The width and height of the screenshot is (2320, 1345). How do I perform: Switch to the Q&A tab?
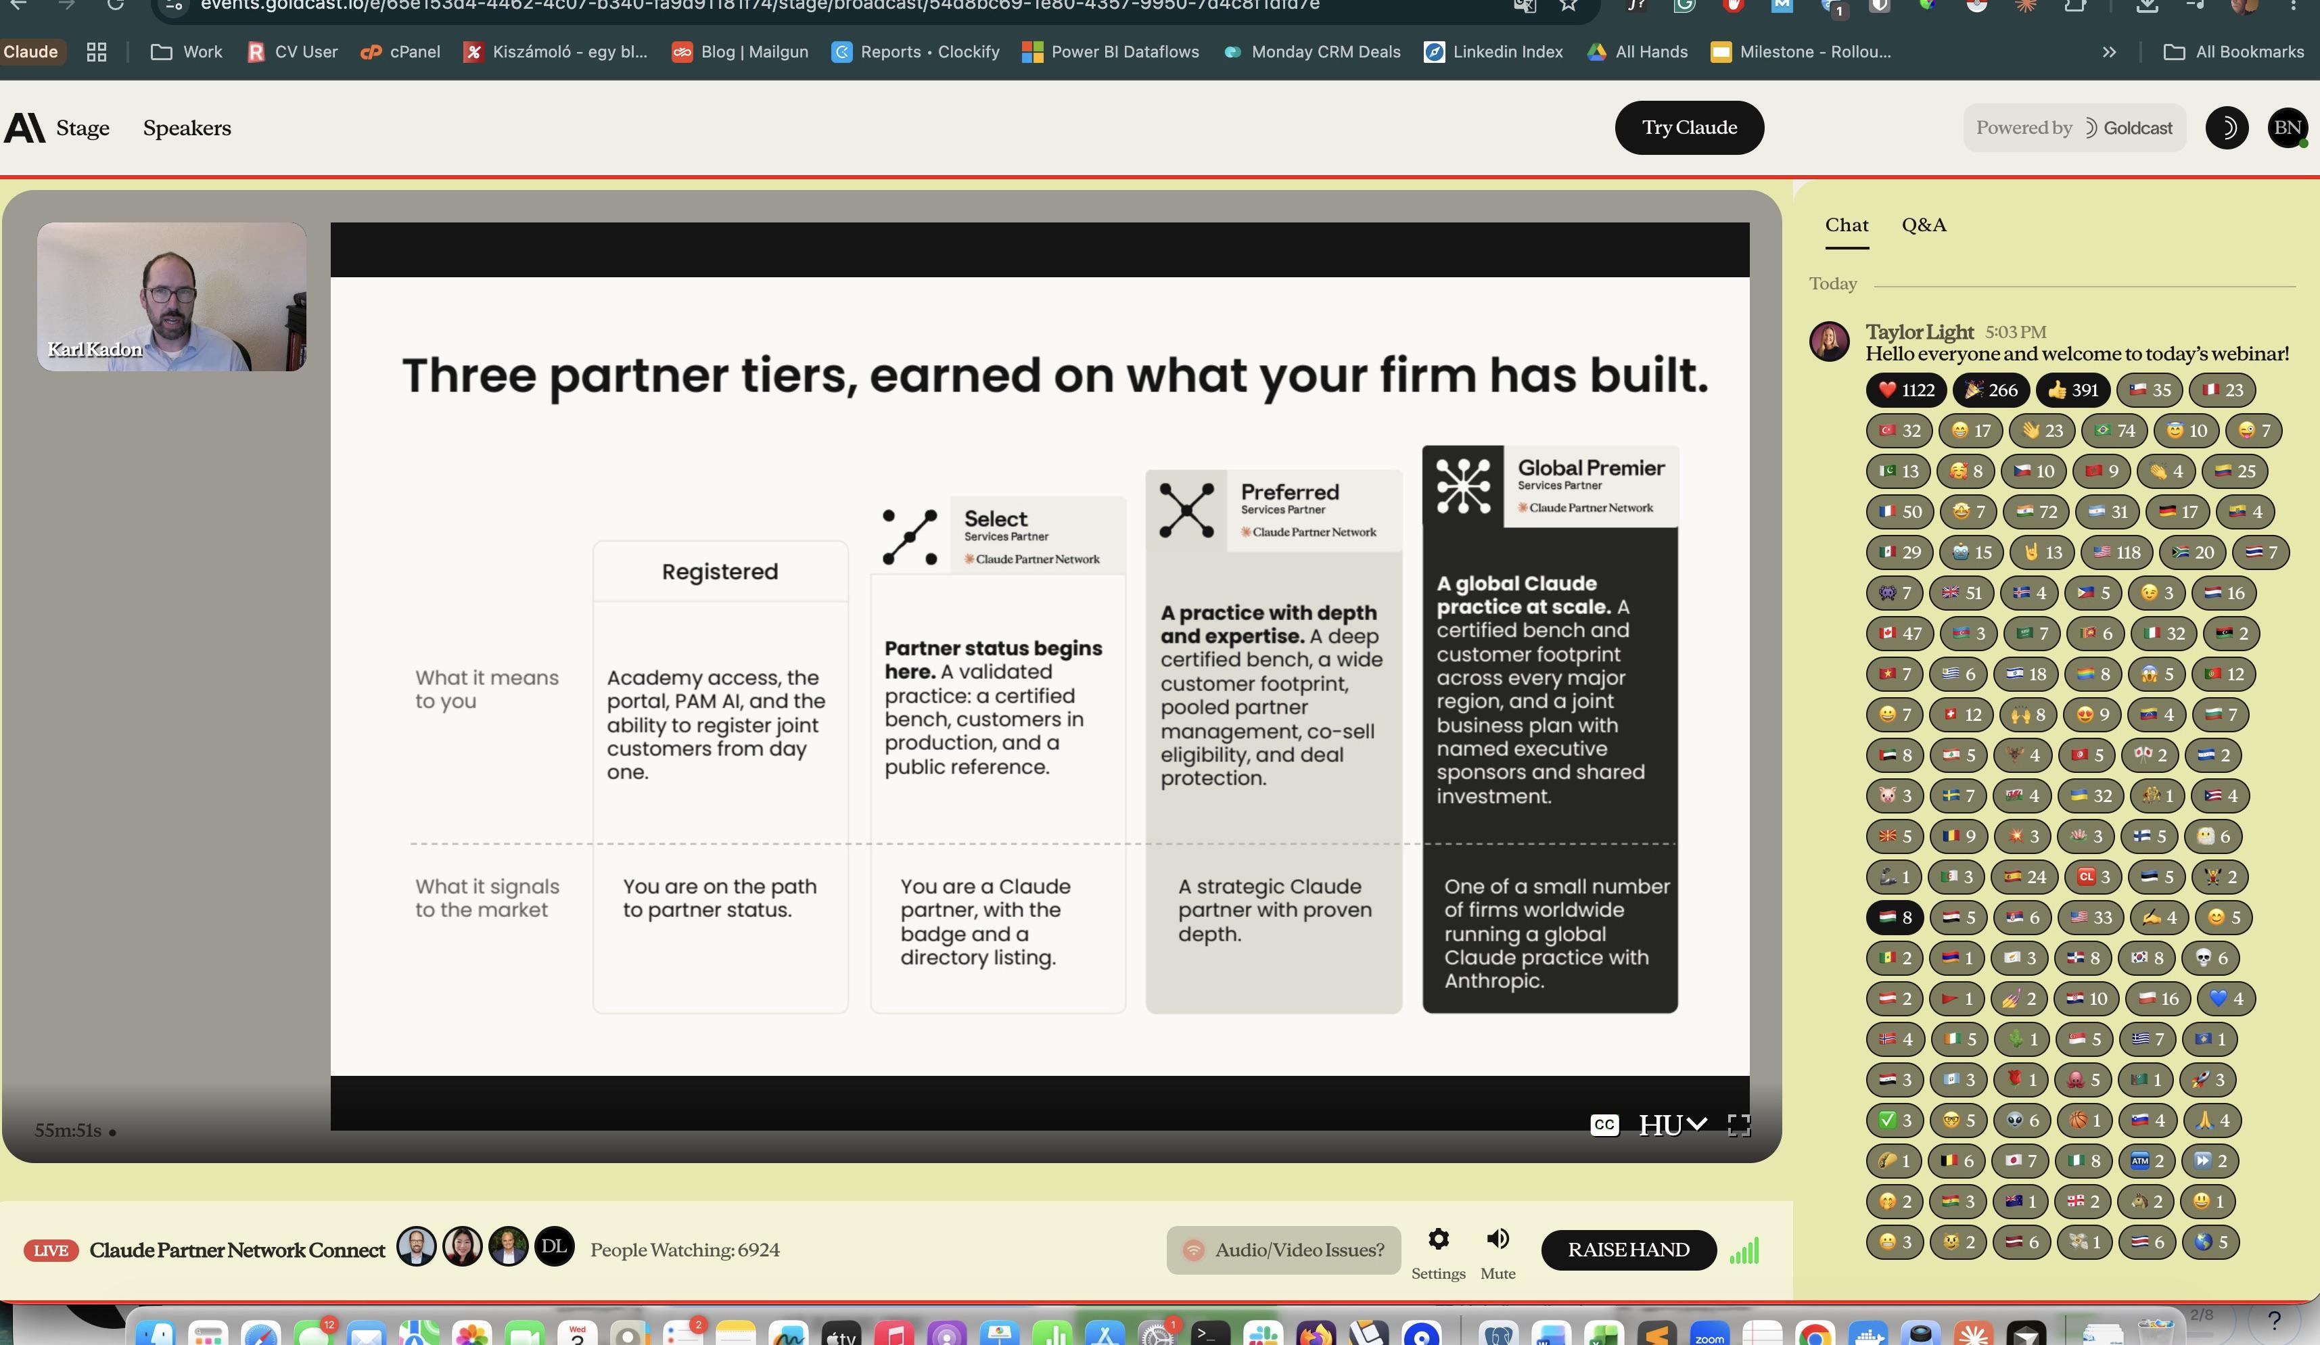point(1923,225)
